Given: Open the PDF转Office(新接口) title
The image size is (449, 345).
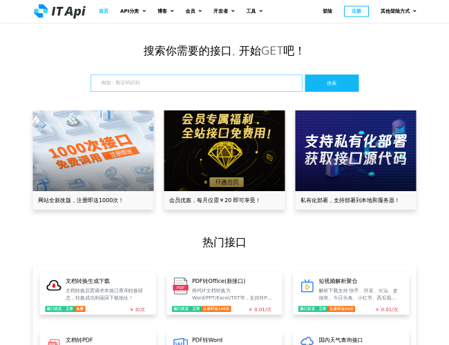Looking at the screenshot, I should point(219,281).
